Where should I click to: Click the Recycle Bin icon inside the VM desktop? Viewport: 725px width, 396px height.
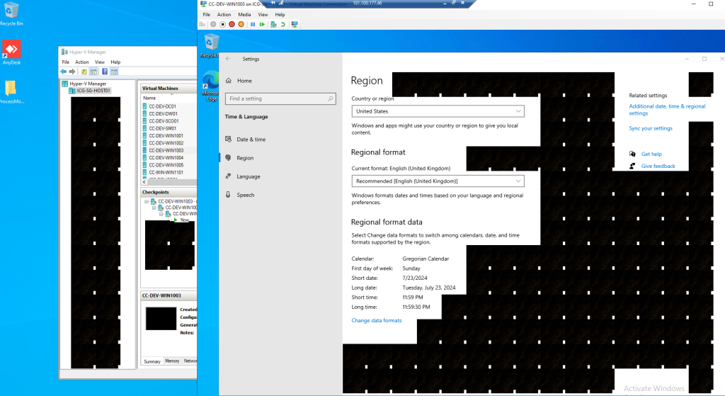(211, 46)
